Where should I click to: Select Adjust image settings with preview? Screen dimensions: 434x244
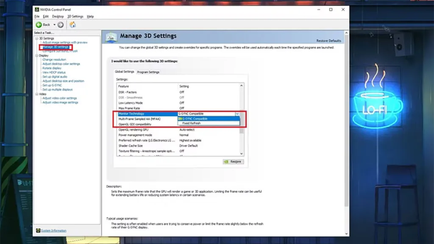pyautogui.click(x=65, y=42)
